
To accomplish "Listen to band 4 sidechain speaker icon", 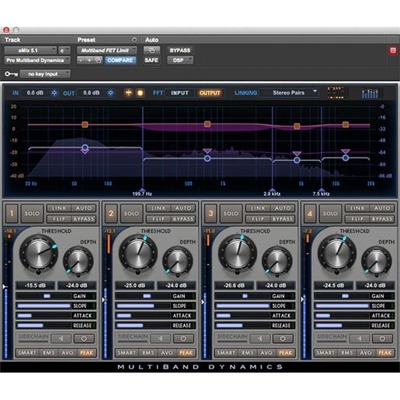I will [360, 339].
